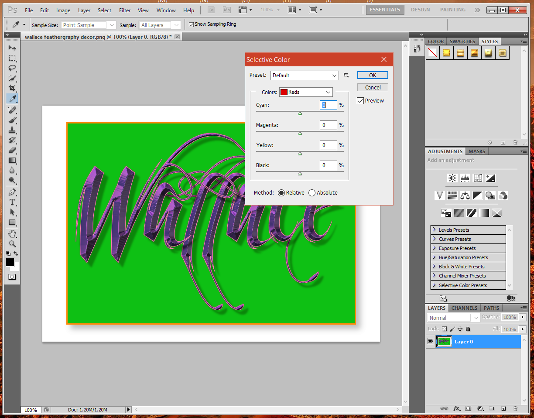Click the foreground color swatch
The height and width of the screenshot is (418, 534).
coord(10,262)
